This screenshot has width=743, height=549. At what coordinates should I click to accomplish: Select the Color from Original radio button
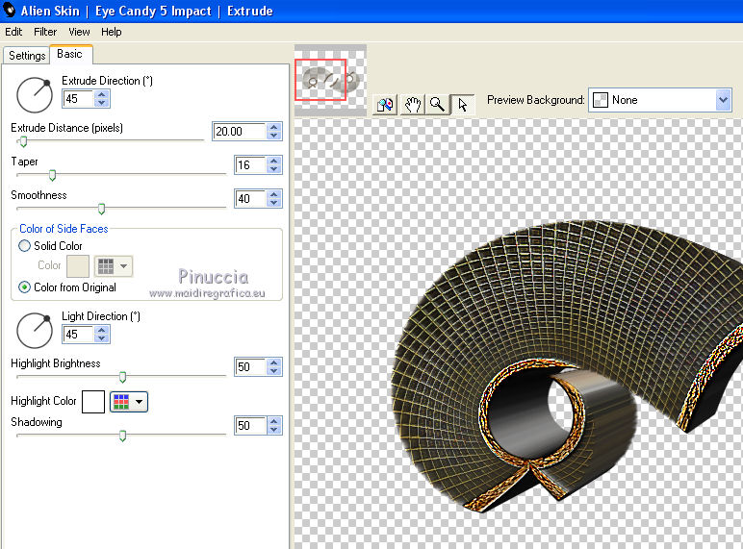tap(24, 287)
